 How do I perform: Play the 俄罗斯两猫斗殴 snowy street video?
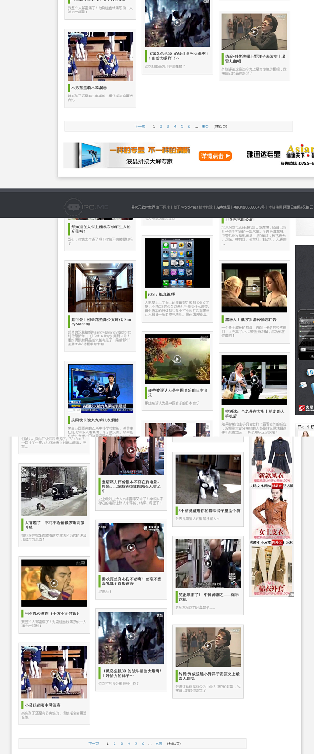coord(54,491)
